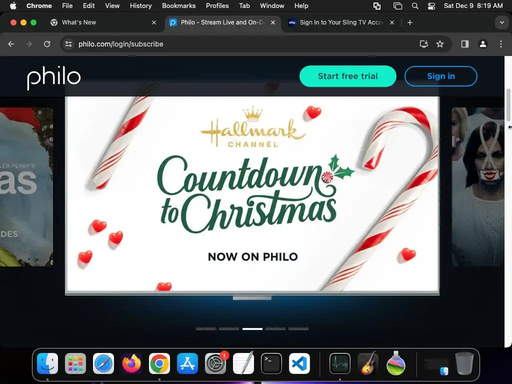Open App Store from the dock
This screenshot has width=512, height=384.
pos(187,363)
